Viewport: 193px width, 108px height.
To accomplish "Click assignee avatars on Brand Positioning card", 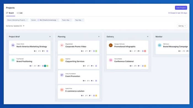I will [45, 66].
